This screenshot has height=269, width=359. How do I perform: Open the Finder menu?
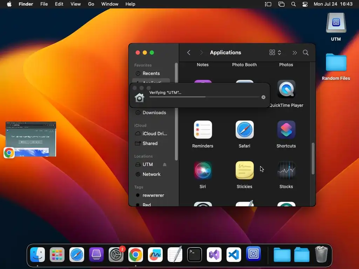point(26,4)
